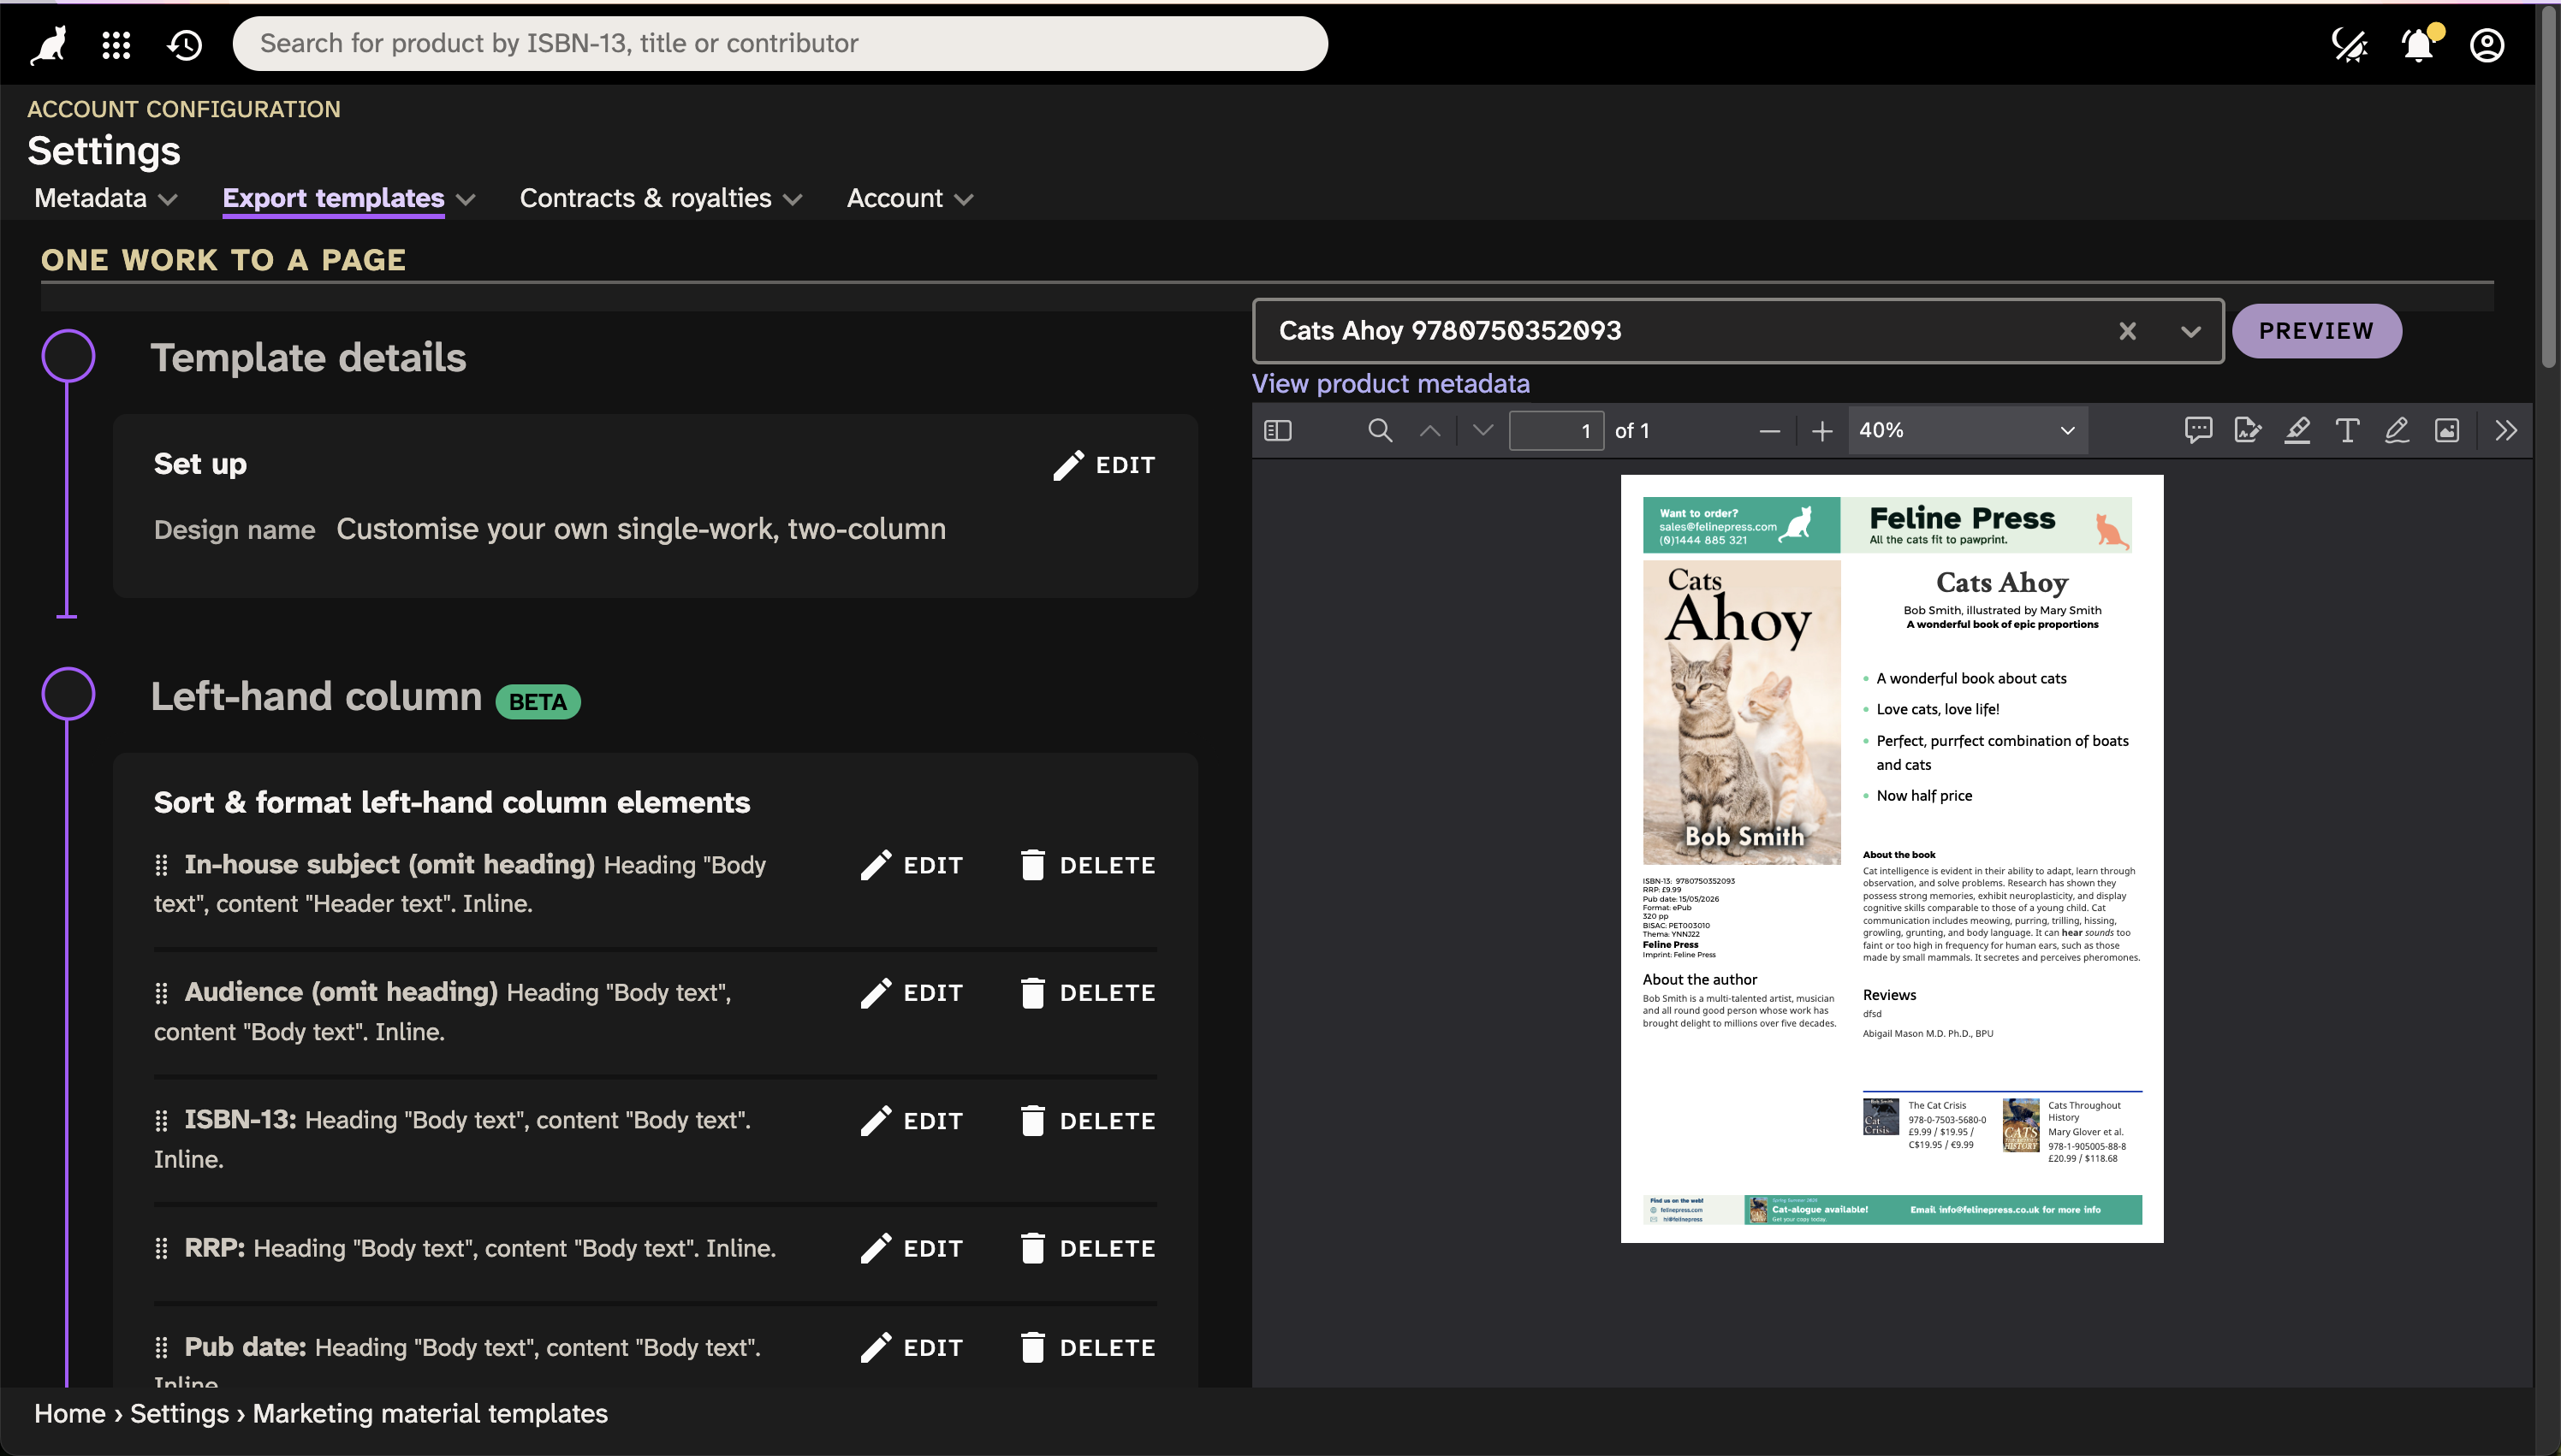Image resolution: width=2561 pixels, height=1456 pixels.
Task: Click the notifications bell icon
Action: (2418, 45)
